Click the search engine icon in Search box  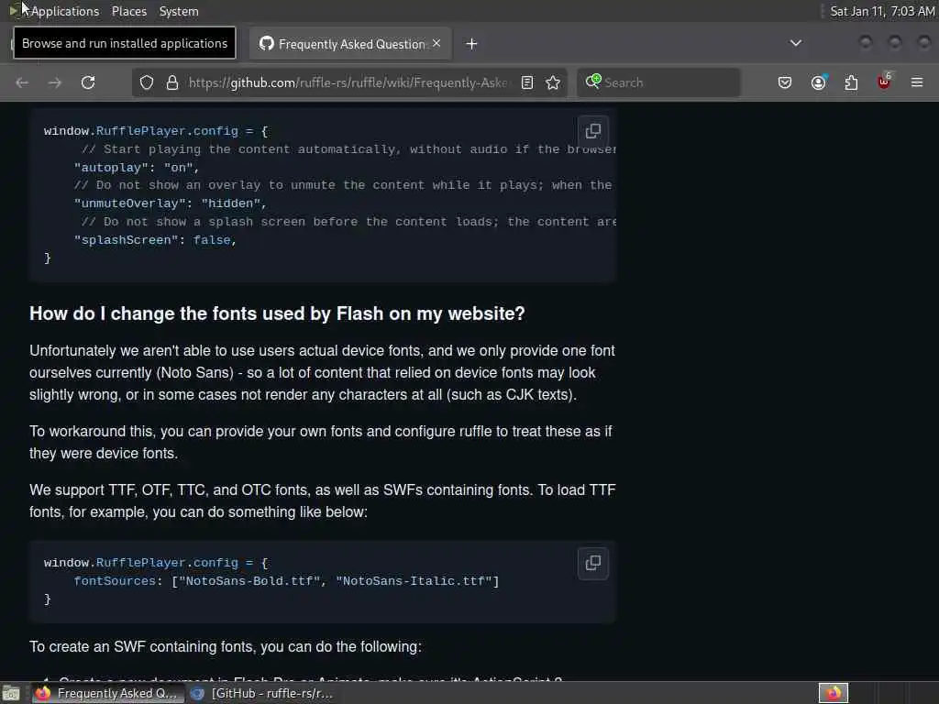[593, 82]
